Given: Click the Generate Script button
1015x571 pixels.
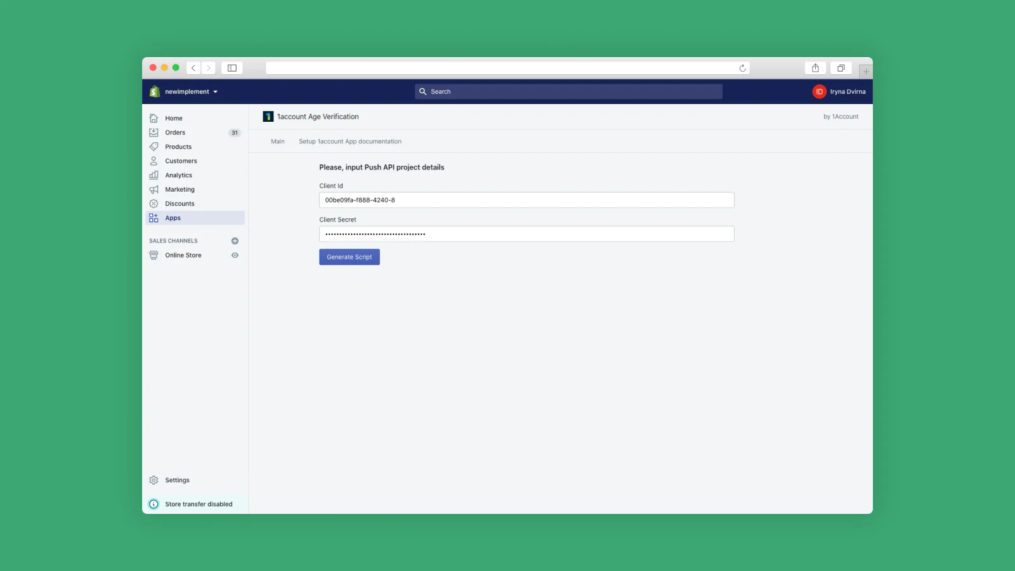Looking at the screenshot, I should [x=350, y=257].
